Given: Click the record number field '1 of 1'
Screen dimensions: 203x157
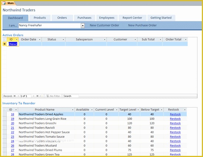Looking at the screenshot, I should pos(25,96).
